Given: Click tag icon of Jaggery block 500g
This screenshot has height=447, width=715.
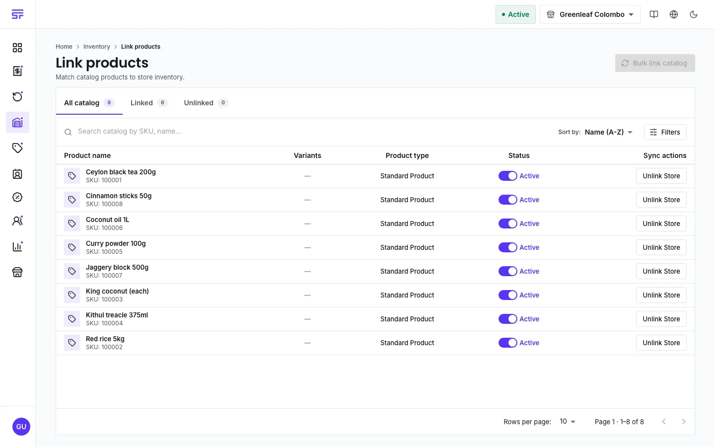Looking at the screenshot, I should tap(72, 271).
